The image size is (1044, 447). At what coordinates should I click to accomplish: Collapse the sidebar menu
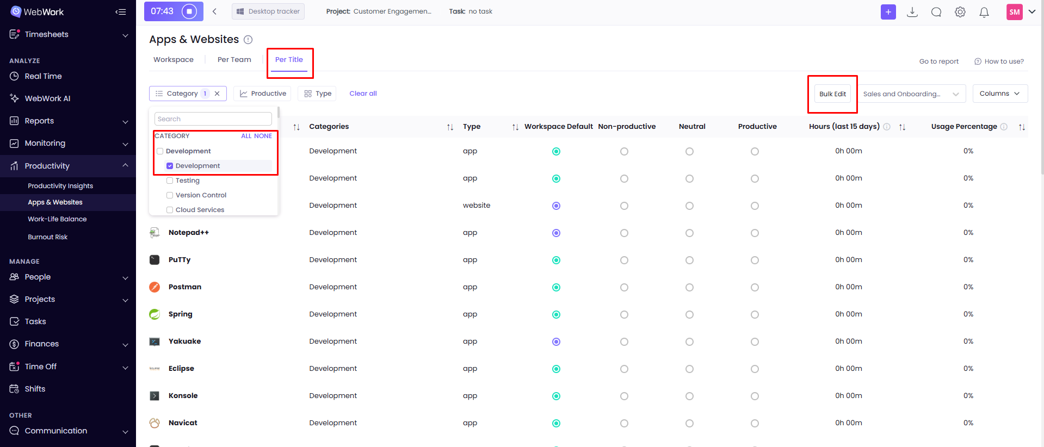pos(121,12)
